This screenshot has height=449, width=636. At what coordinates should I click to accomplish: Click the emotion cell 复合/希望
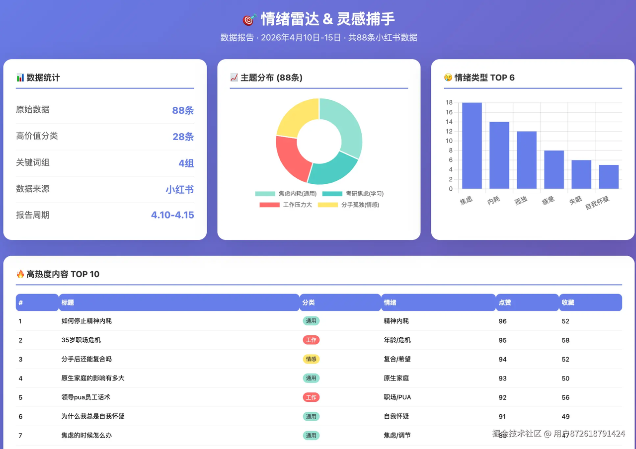(397, 359)
